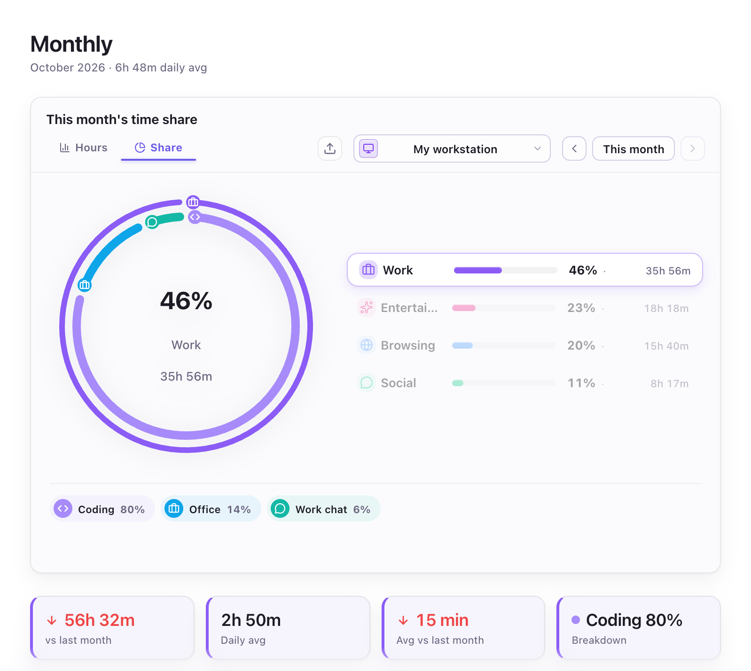Switch to the Share tab
Screen dimensions: 751x671
(x=158, y=148)
